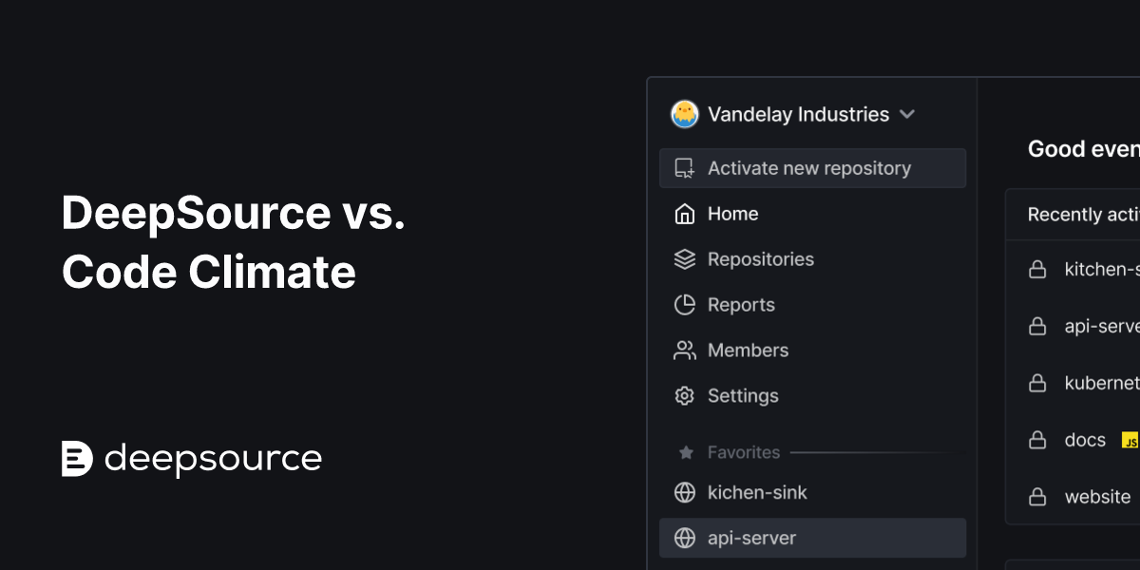Open the Recently active repositories panel header
Image resolution: width=1140 pixels, height=570 pixels.
coord(1078,214)
